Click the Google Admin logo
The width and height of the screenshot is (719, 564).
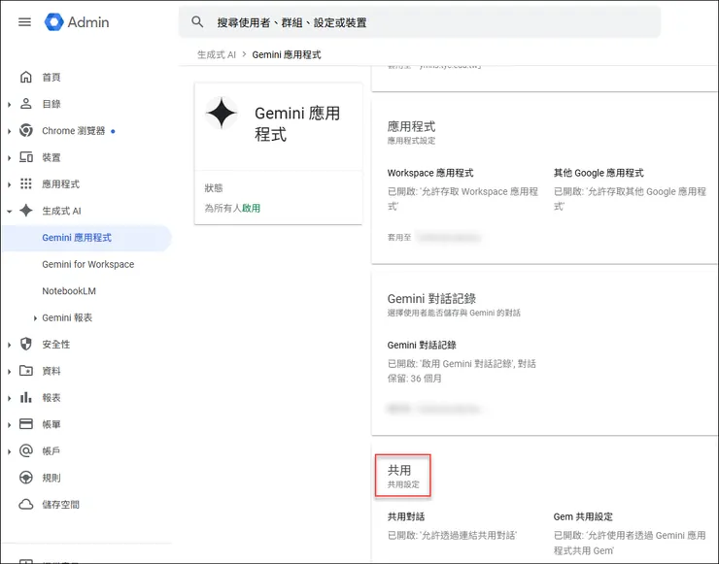pos(77,22)
